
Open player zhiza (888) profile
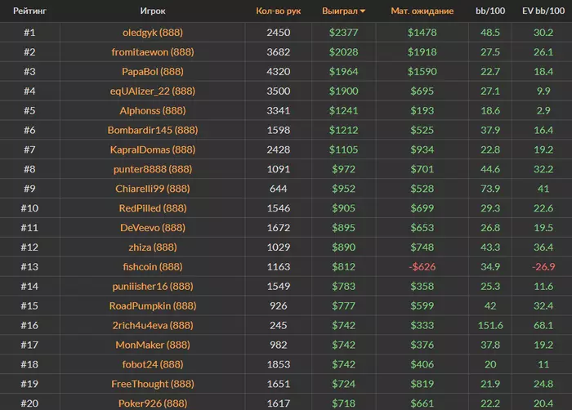[x=153, y=247]
